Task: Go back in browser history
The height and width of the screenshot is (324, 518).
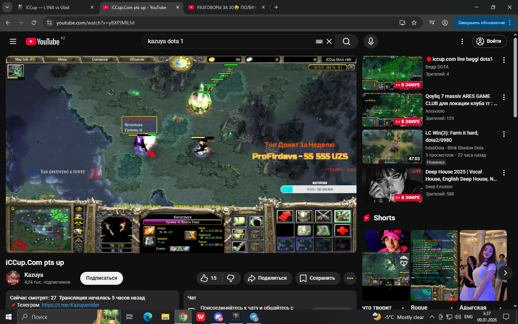Action: (x=8, y=23)
